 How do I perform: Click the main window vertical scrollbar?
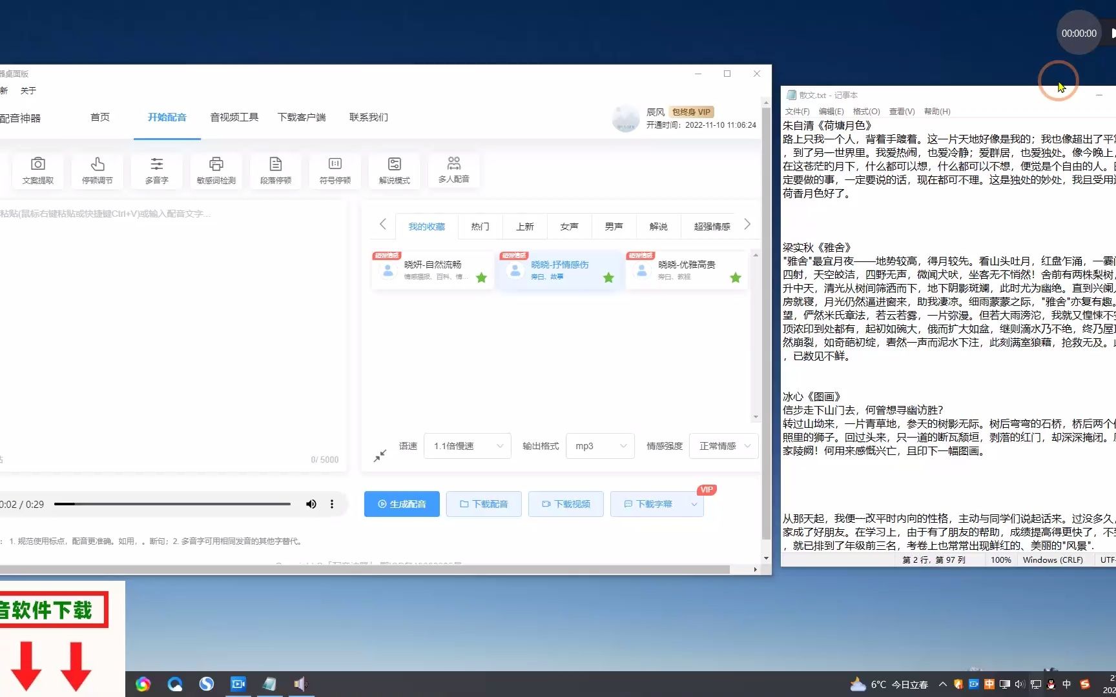(766, 323)
